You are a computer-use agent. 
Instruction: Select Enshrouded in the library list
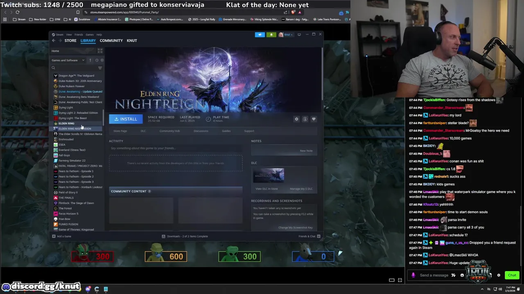(66, 139)
